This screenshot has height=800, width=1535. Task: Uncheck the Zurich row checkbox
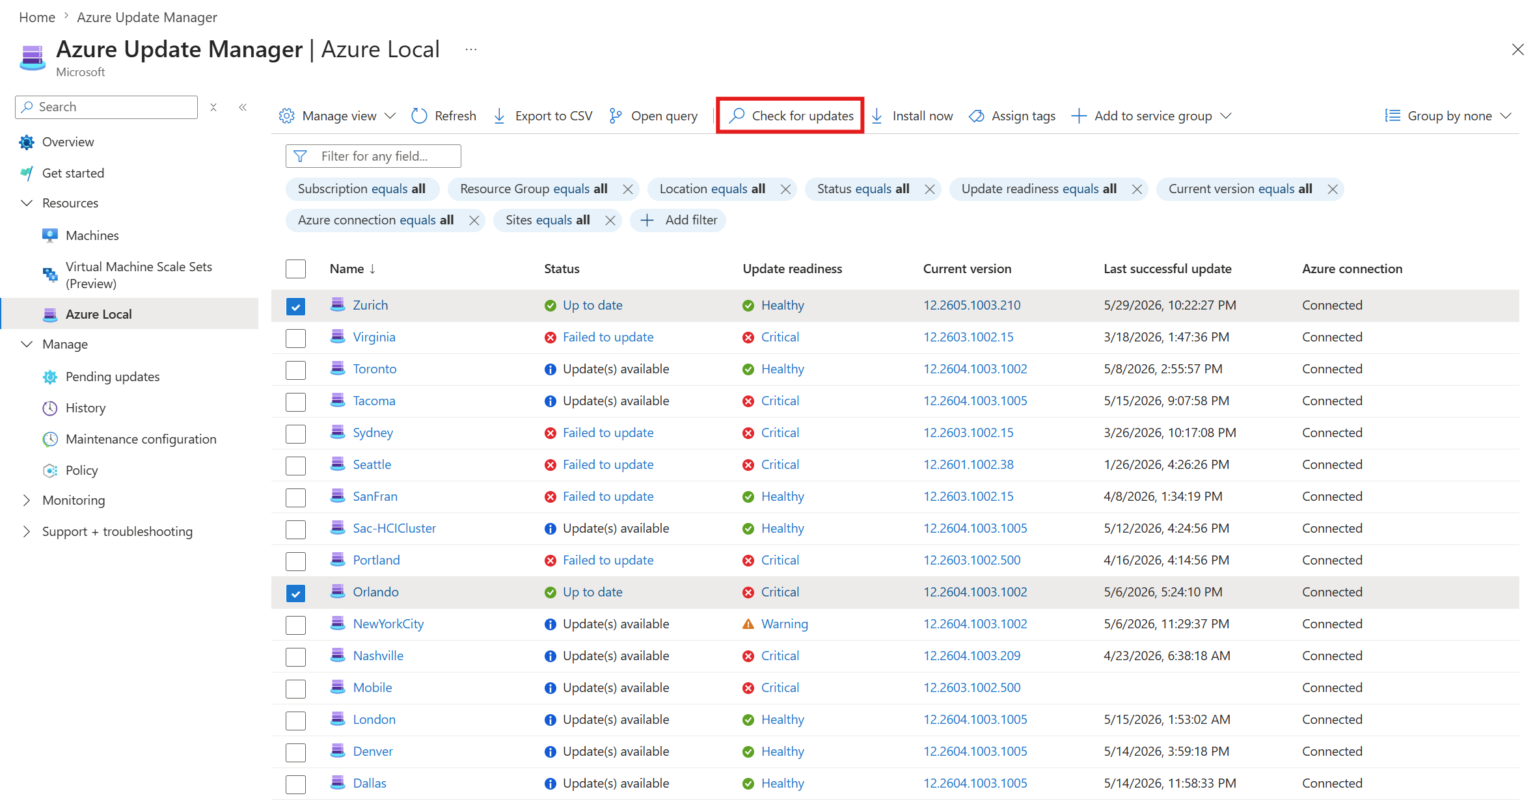[x=295, y=306]
